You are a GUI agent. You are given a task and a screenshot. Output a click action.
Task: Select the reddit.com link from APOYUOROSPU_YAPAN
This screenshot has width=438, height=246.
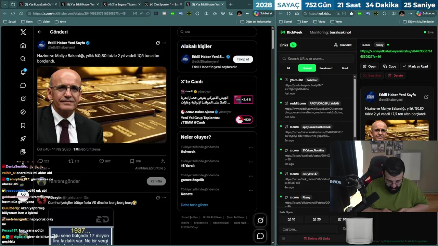tap(315, 110)
